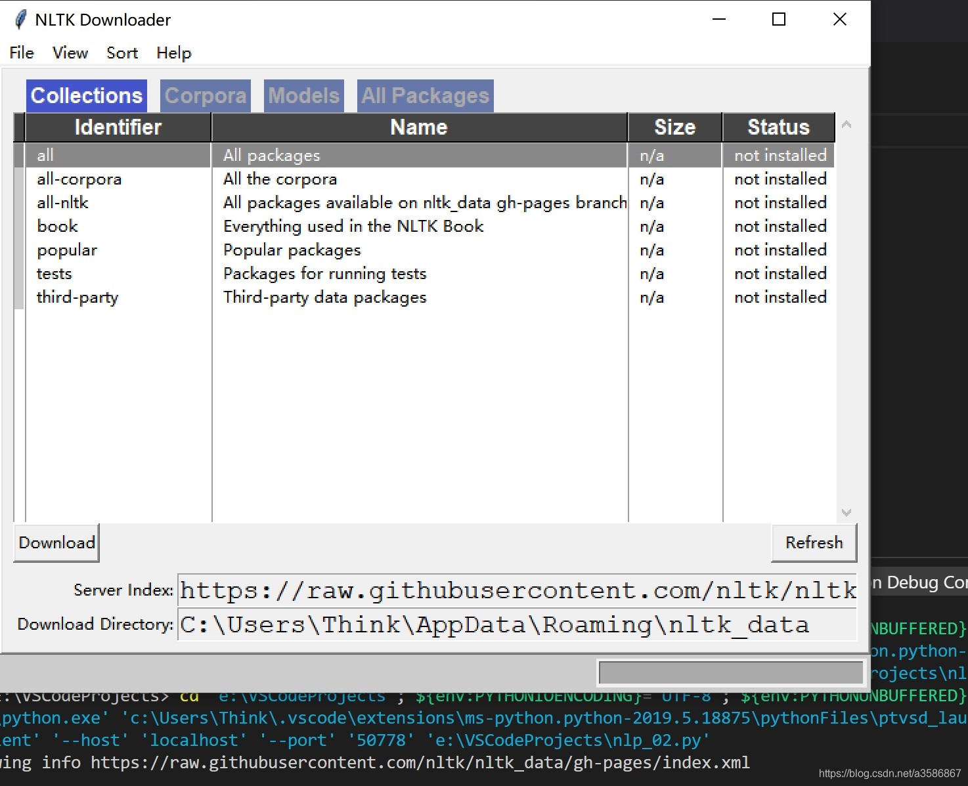968x786 pixels.
Task: Click the Size column header
Action: [675, 127]
